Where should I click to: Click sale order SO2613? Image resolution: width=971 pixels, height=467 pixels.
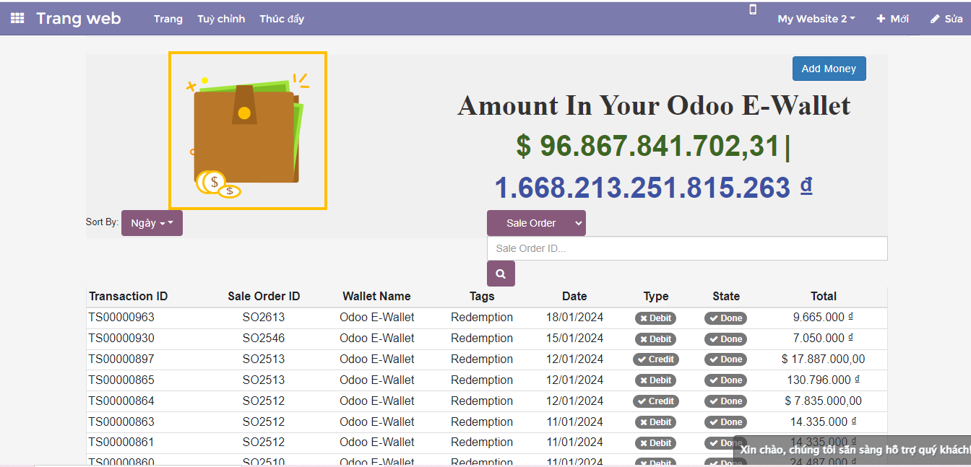click(x=264, y=317)
